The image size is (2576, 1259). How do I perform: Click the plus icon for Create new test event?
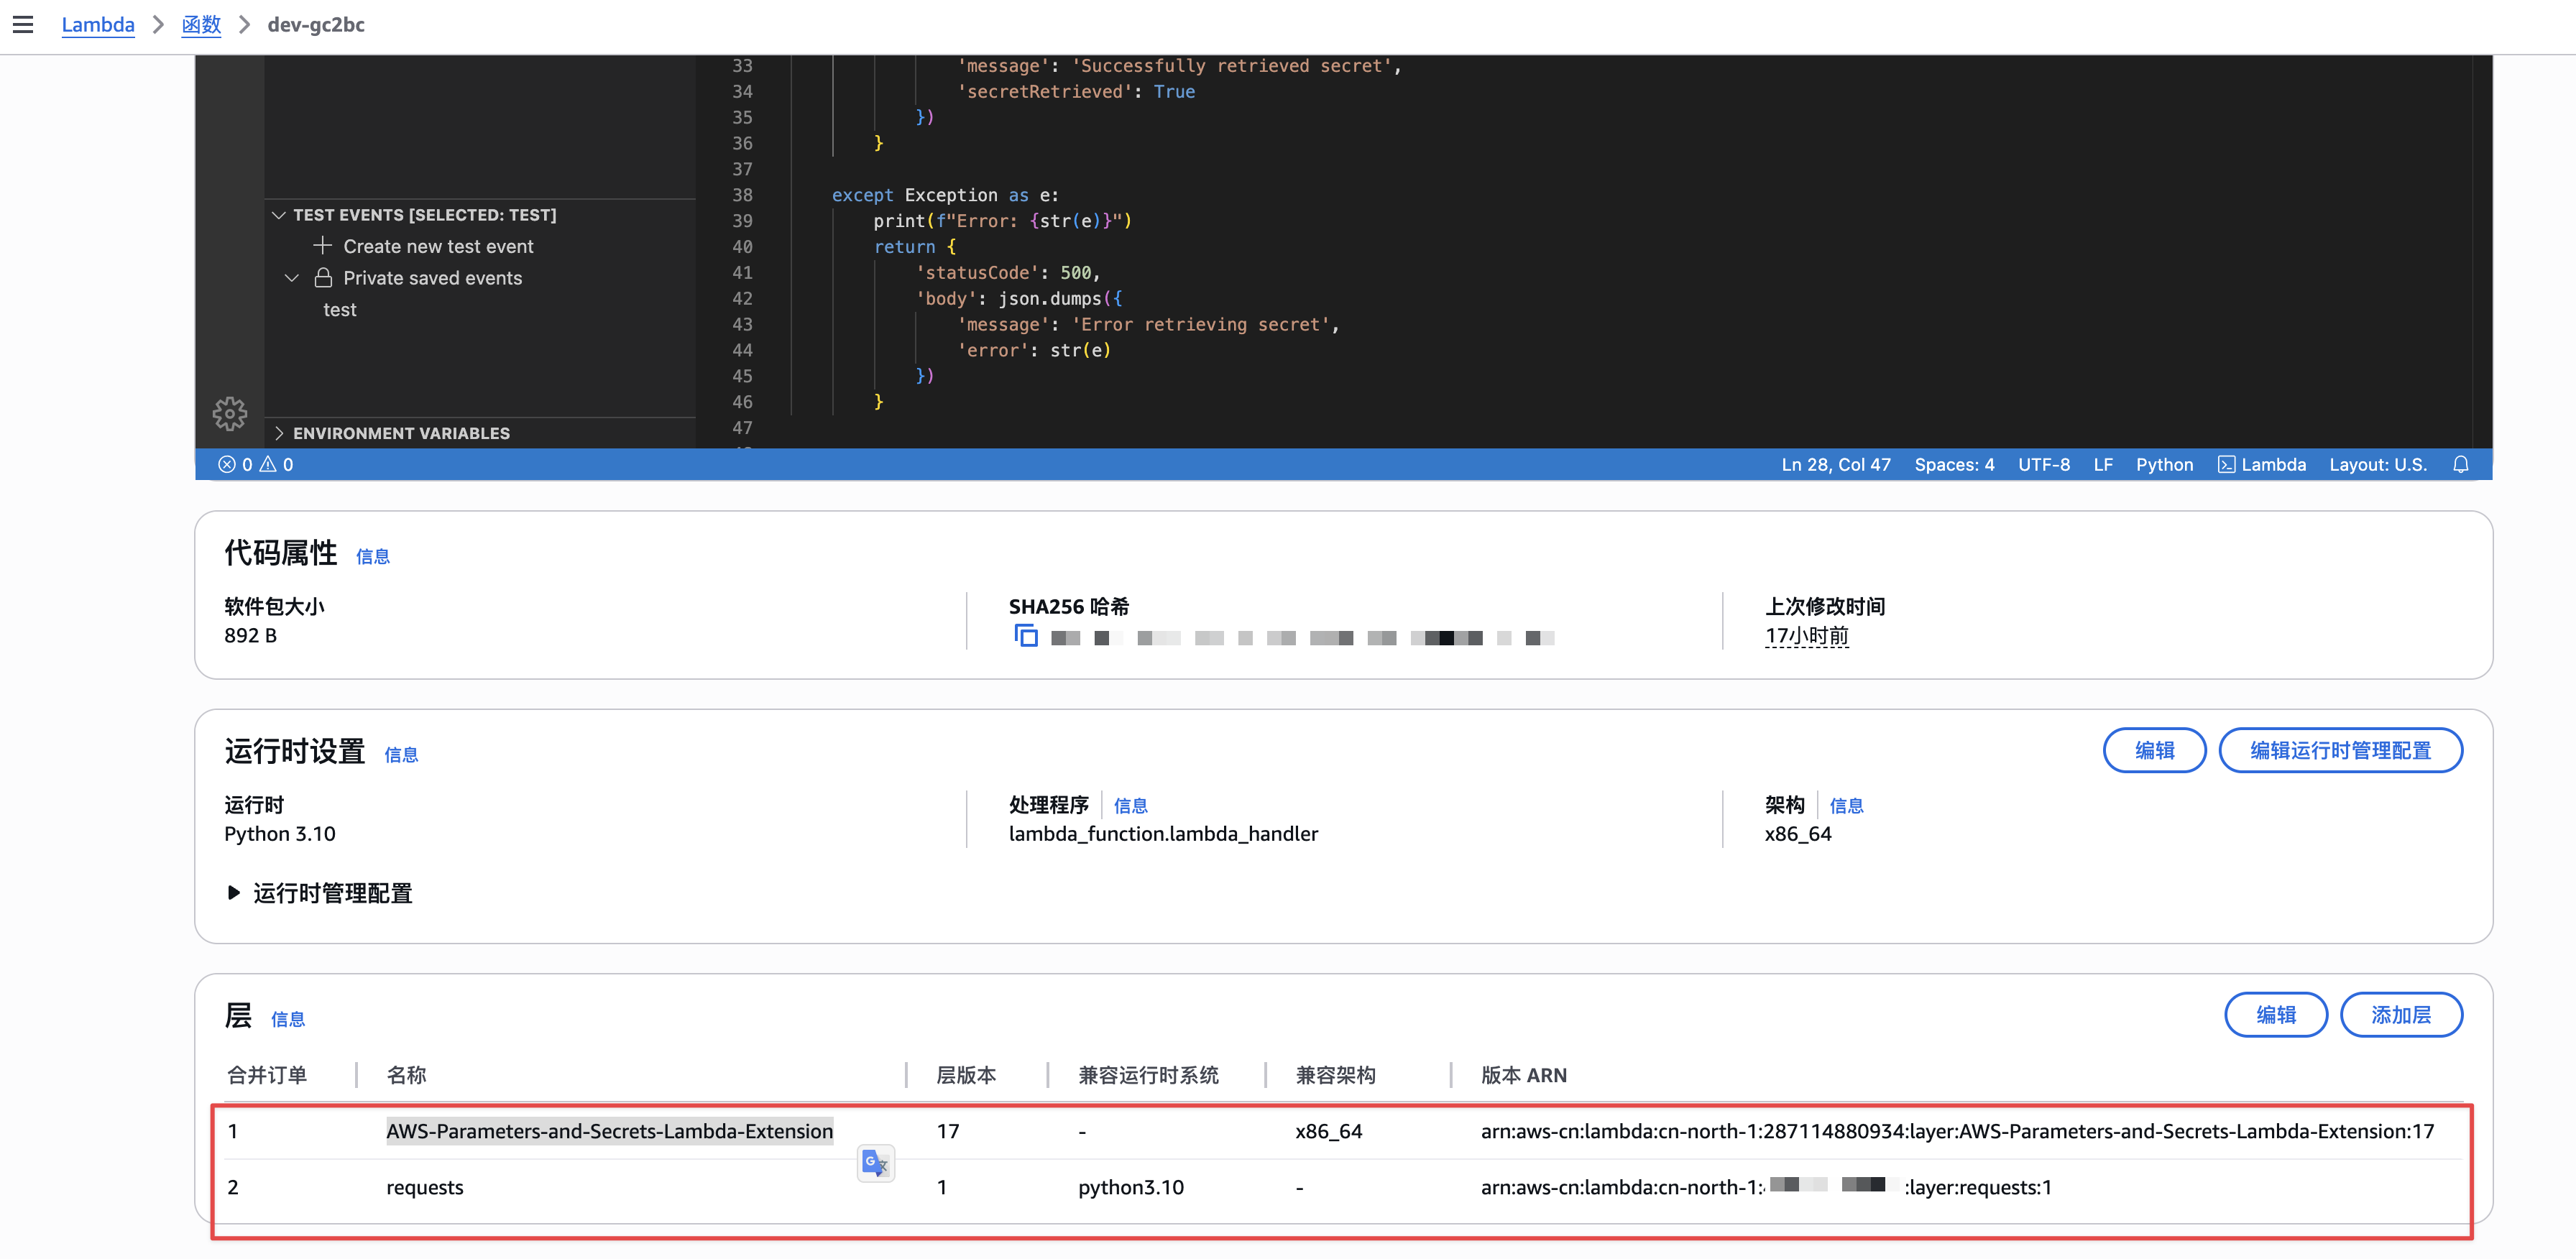[322, 246]
